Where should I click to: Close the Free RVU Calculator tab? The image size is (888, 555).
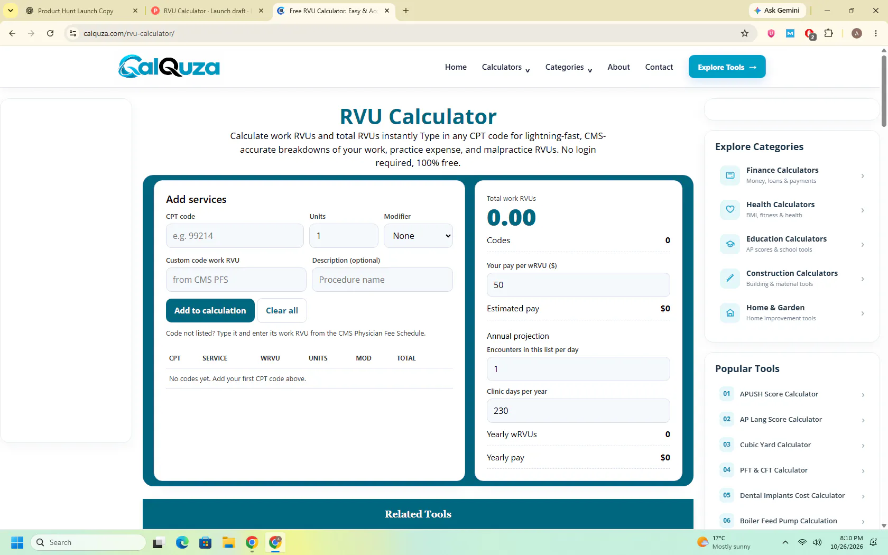pyautogui.click(x=387, y=11)
